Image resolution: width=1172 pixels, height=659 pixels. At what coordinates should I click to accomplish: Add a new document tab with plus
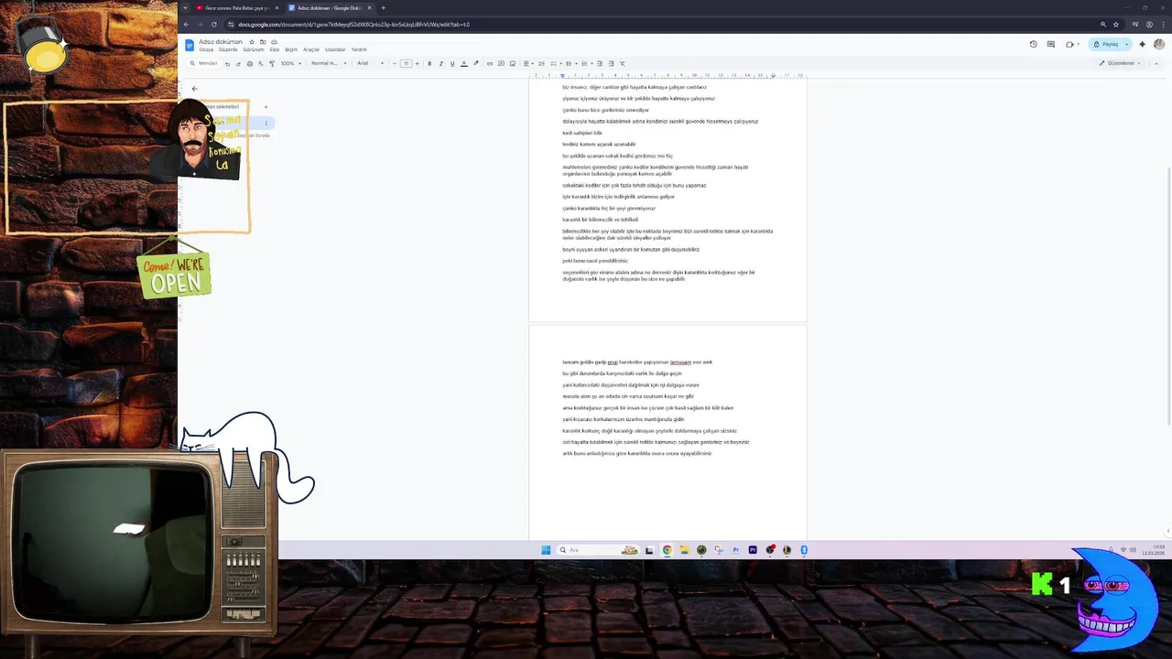266,107
